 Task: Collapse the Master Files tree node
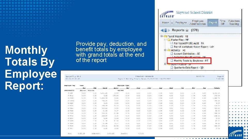(165, 40)
